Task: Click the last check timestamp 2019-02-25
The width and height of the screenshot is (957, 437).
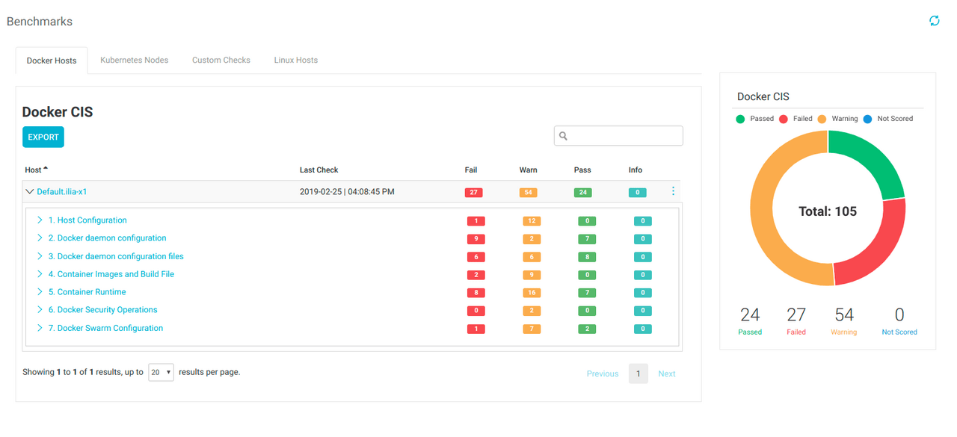Action: click(347, 192)
